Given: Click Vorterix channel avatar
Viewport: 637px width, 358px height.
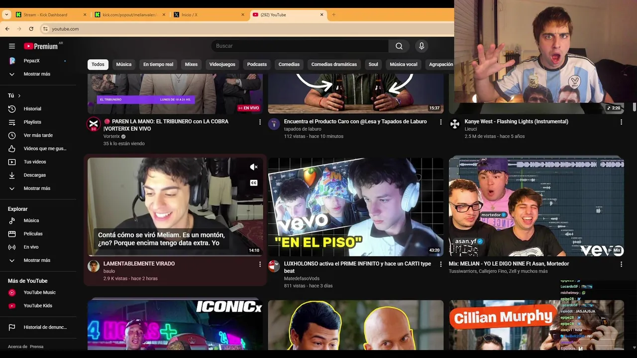Looking at the screenshot, I should click(x=94, y=124).
